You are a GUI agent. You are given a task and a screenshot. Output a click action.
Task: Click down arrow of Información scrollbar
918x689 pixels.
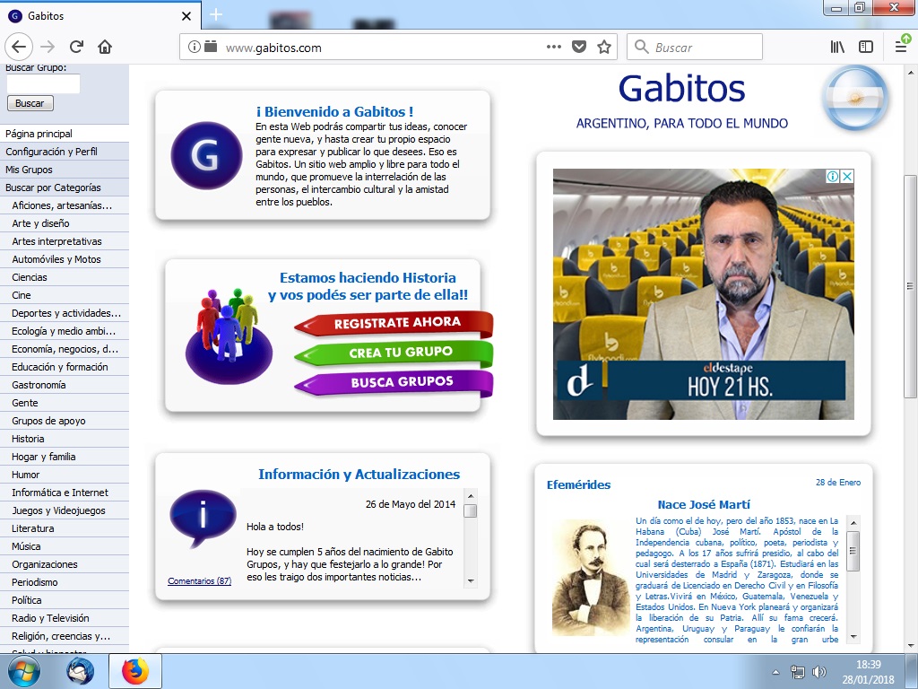point(470,581)
